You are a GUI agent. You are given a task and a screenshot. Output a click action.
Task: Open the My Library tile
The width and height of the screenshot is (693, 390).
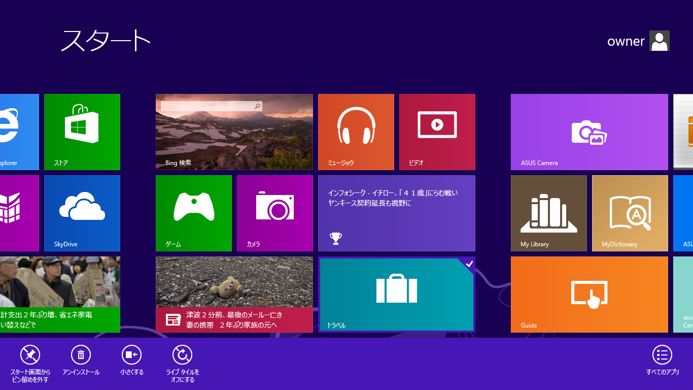coord(549,213)
